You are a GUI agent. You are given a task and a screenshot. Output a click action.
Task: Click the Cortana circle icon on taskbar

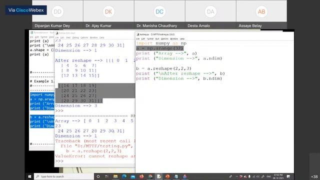click(x=98, y=176)
